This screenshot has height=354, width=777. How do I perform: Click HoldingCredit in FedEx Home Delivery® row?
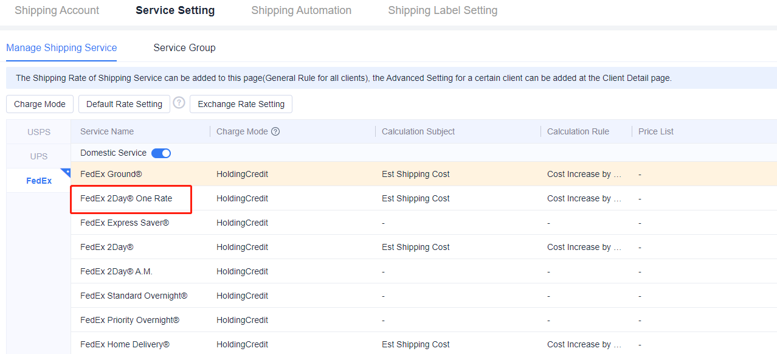pyautogui.click(x=242, y=344)
